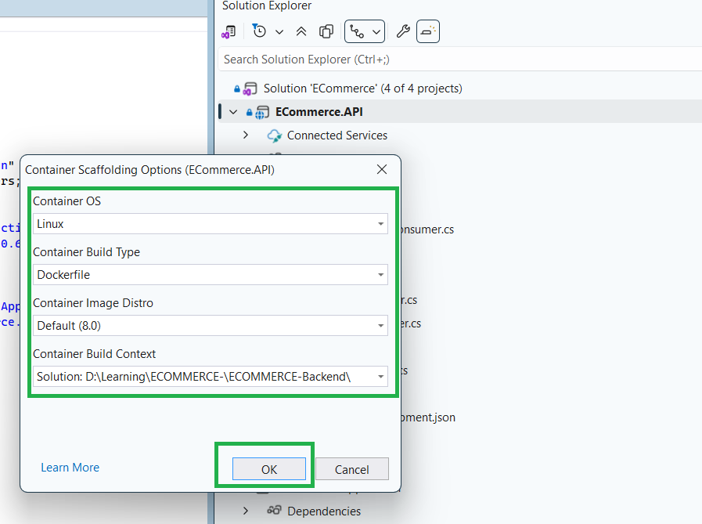Click the Collapse All icon

pos(301,31)
